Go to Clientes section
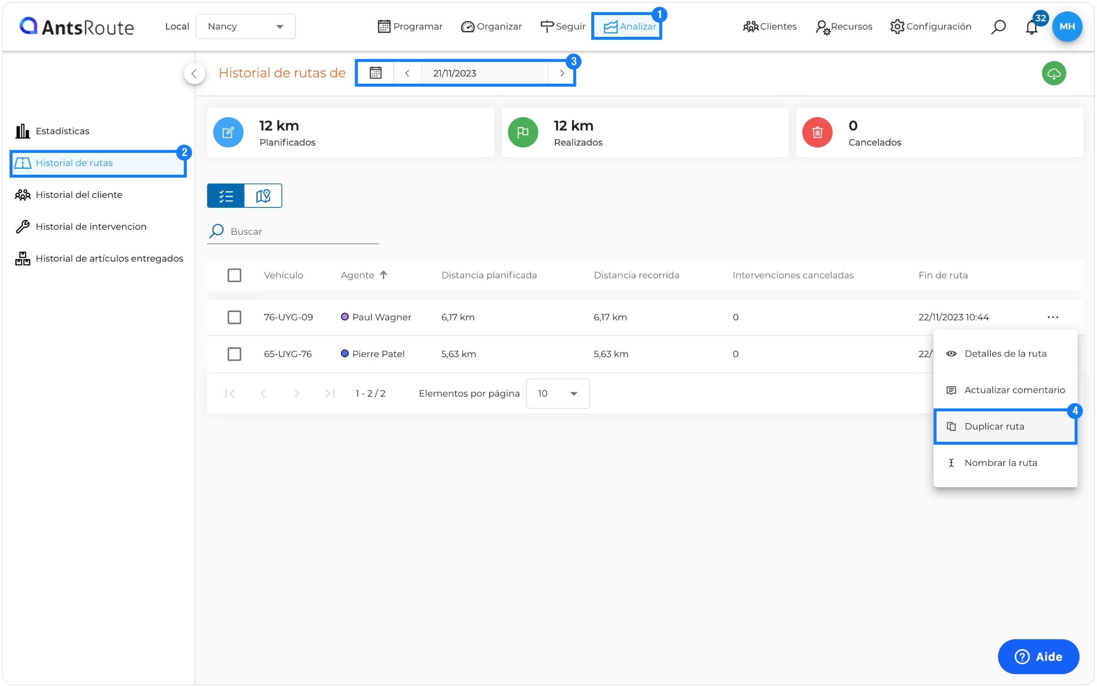1097x687 pixels. click(x=770, y=26)
